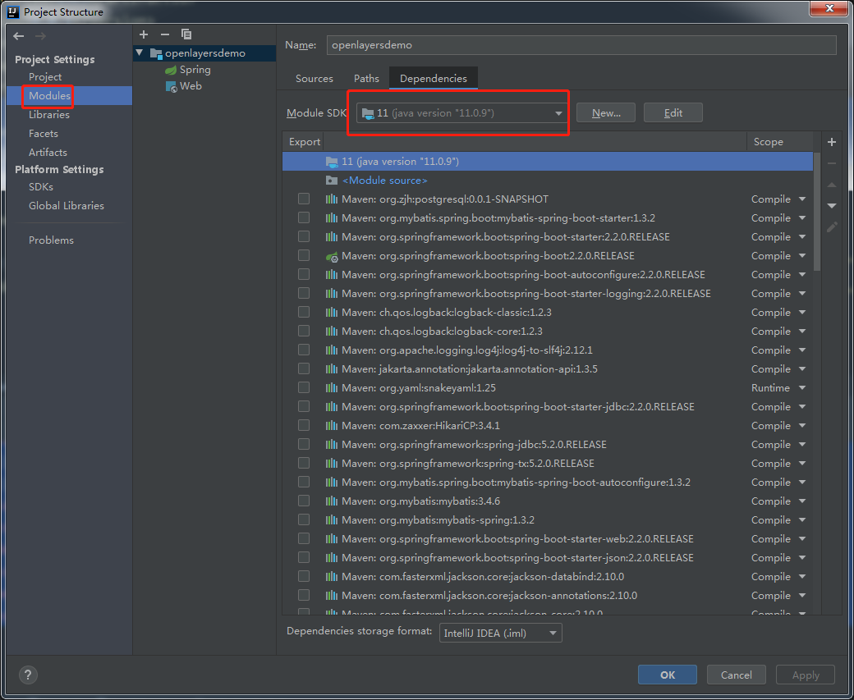The height and width of the screenshot is (700, 854).
Task: Enable export for snakeyaml:1.25
Action: 304,387
